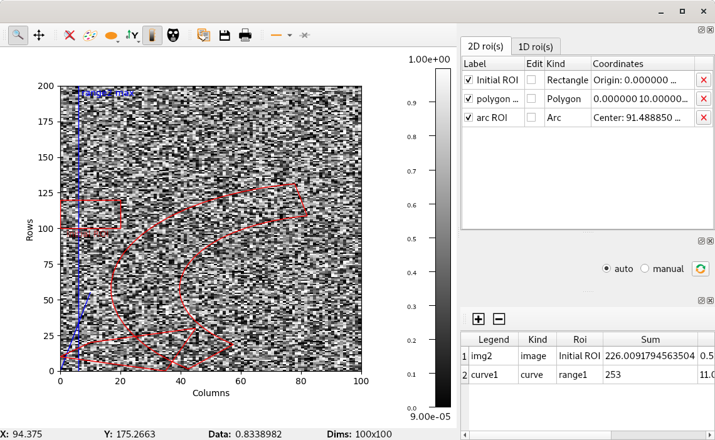Toggle the colorbar display button

click(x=152, y=35)
